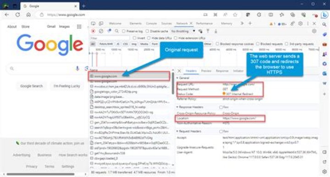The width and height of the screenshot is (330, 177).
Task: Toggle network filter funnel icon
Action: click(109, 31)
